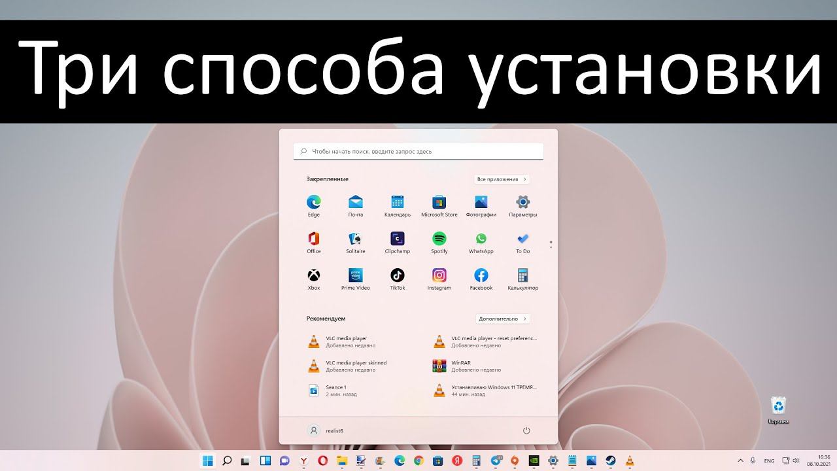The width and height of the screenshot is (837, 471).
Task: Open Edge from pinned apps
Action: click(x=314, y=206)
